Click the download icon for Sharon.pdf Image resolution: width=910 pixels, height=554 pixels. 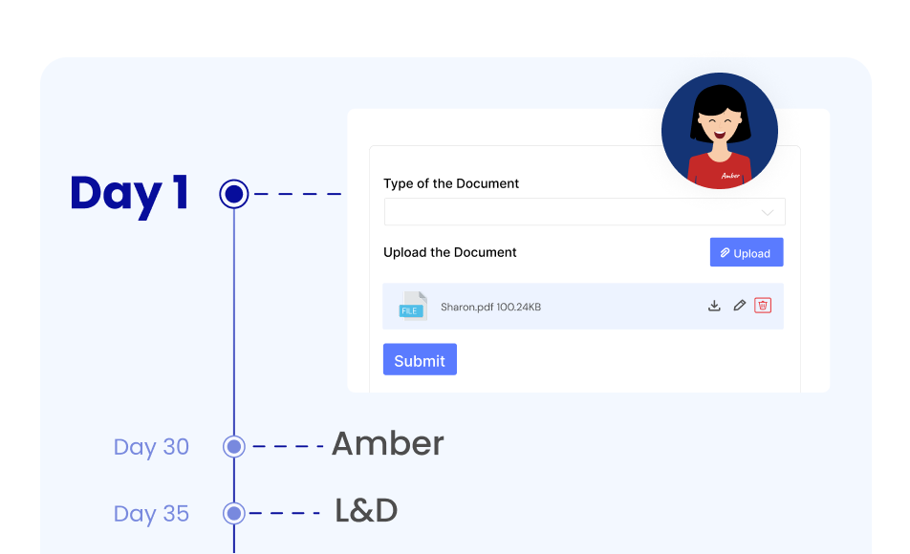coord(714,305)
